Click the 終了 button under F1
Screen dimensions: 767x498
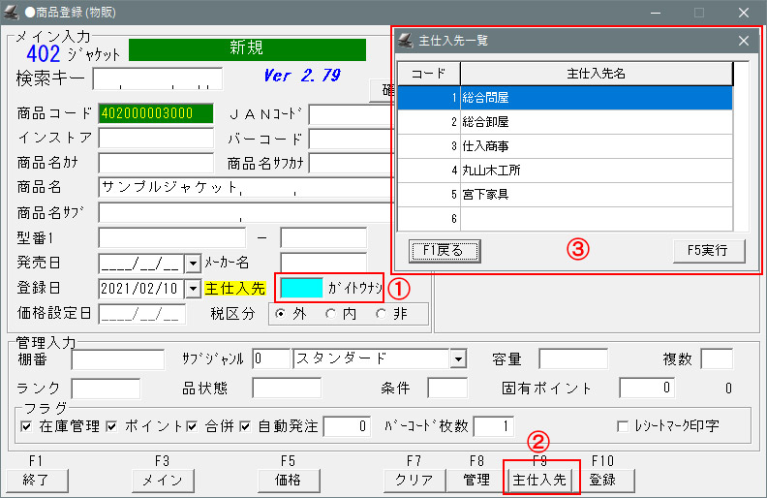point(36,480)
